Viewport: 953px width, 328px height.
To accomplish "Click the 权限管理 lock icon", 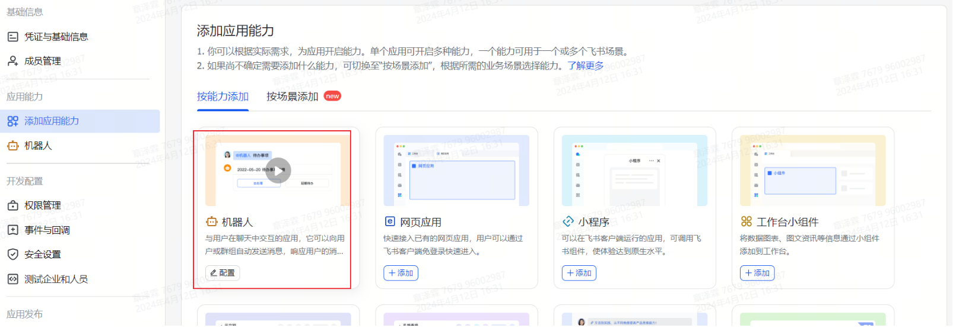I will (x=12, y=205).
